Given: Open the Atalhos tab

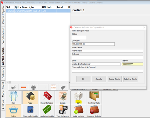Looking at the screenshot, I should click(3, 104).
